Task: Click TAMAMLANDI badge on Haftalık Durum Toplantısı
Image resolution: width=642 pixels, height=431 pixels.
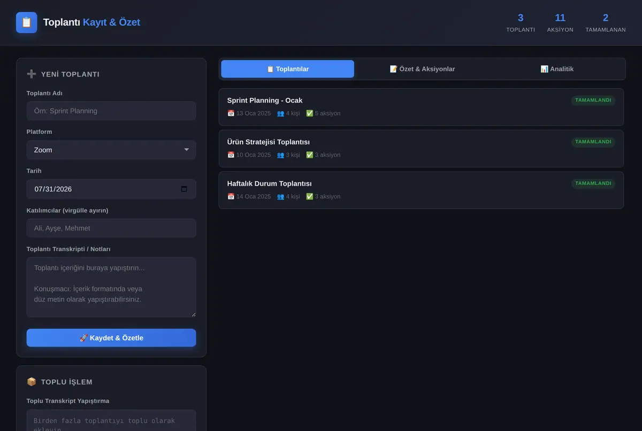Action: click(x=593, y=183)
